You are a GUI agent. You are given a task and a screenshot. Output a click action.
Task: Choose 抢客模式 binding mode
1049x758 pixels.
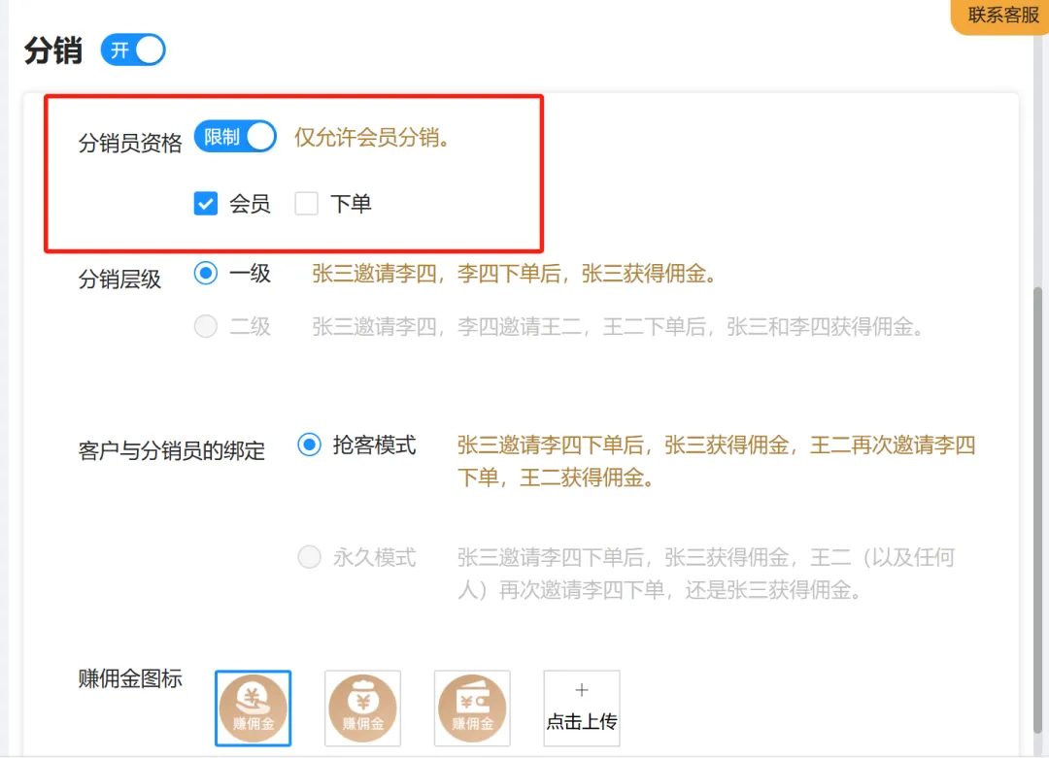309,445
